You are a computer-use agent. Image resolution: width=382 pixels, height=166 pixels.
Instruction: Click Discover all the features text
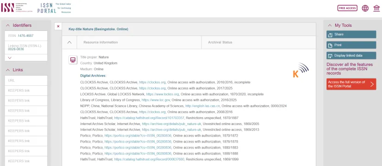point(350,69)
